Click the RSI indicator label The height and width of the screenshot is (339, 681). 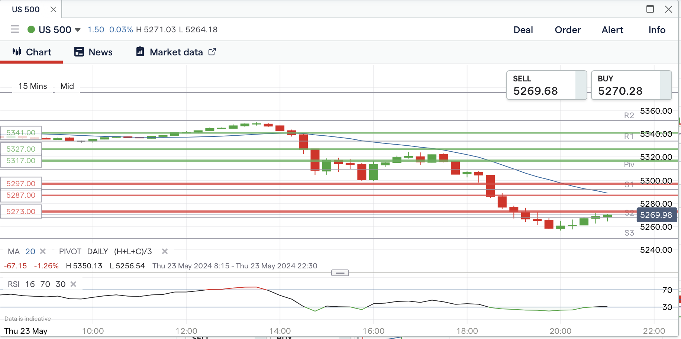point(13,284)
